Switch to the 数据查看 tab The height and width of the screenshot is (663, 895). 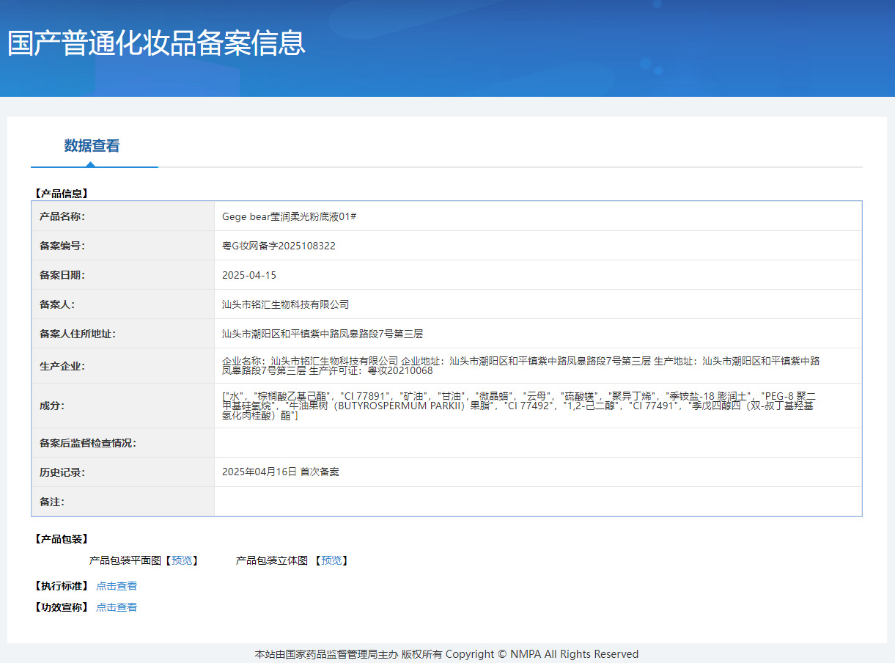click(92, 146)
